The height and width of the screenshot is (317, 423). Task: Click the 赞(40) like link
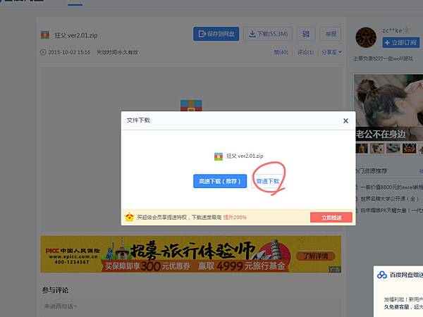[281, 52]
